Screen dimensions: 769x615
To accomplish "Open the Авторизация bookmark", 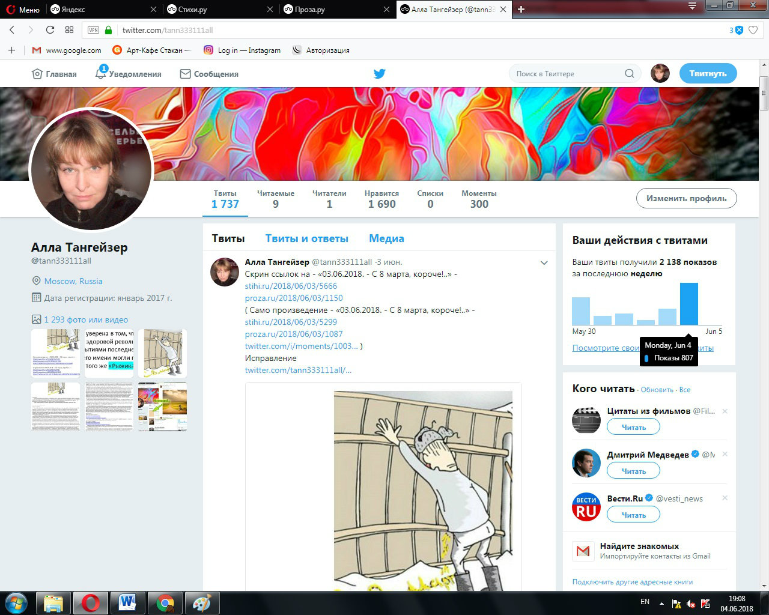I will (x=321, y=50).
